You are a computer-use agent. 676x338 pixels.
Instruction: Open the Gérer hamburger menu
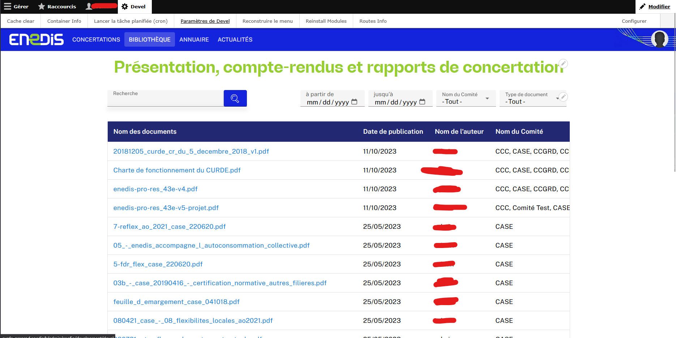[16, 7]
